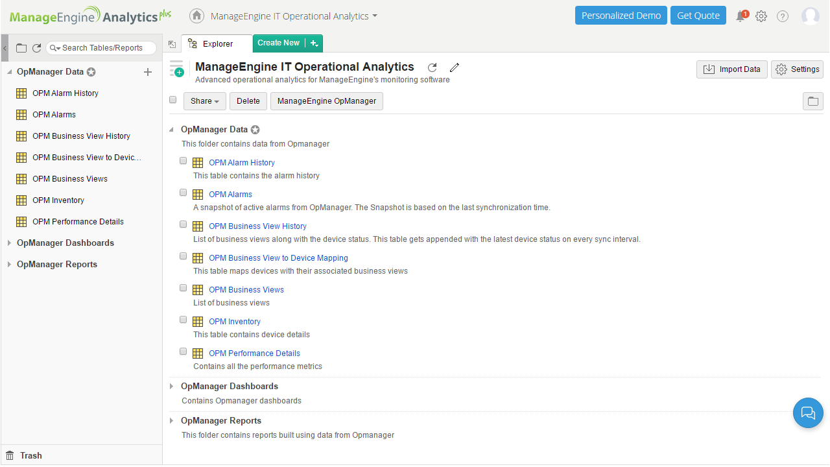The width and height of the screenshot is (830, 467).
Task: Click the list-add icon beside the workspace title
Action: [x=176, y=69]
